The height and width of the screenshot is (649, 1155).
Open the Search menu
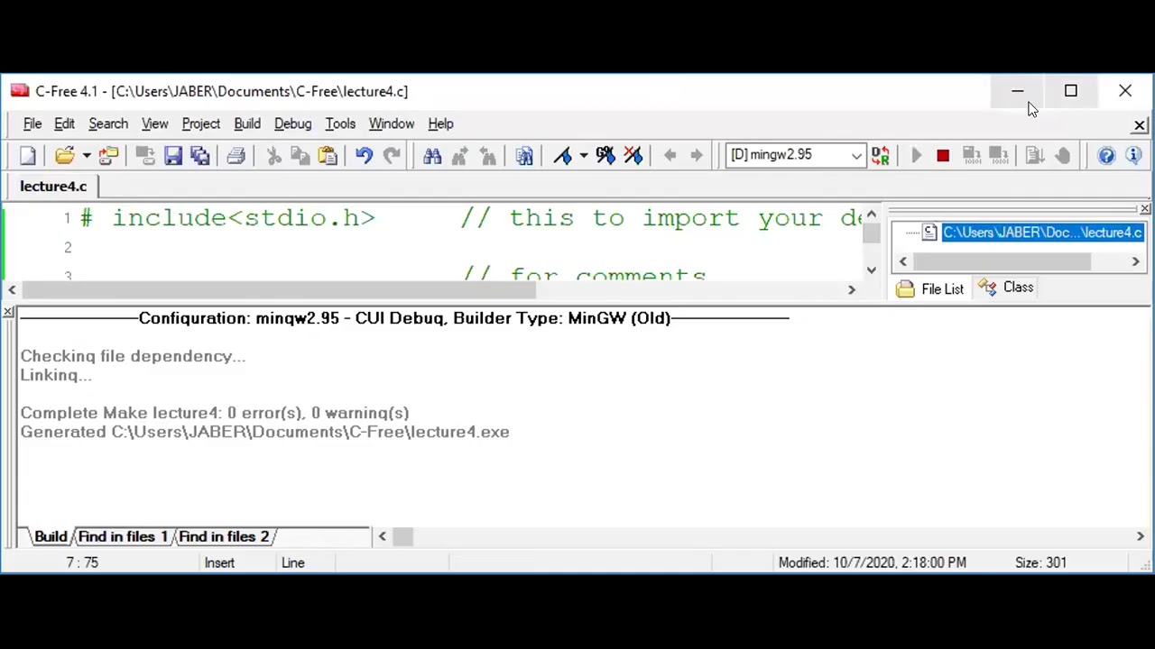[108, 123]
